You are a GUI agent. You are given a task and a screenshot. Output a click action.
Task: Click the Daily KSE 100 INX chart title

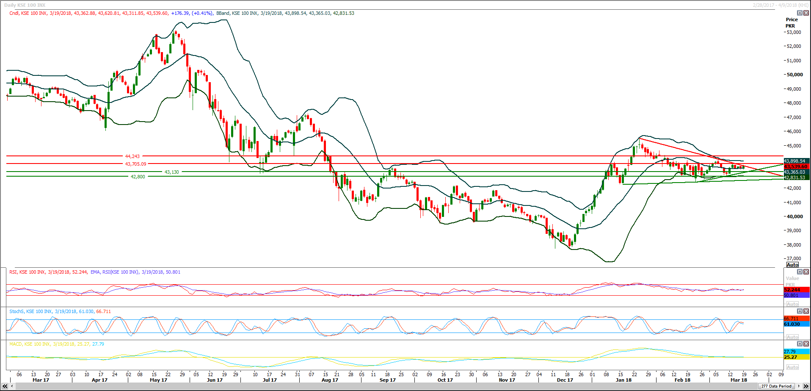(x=25, y=5)
